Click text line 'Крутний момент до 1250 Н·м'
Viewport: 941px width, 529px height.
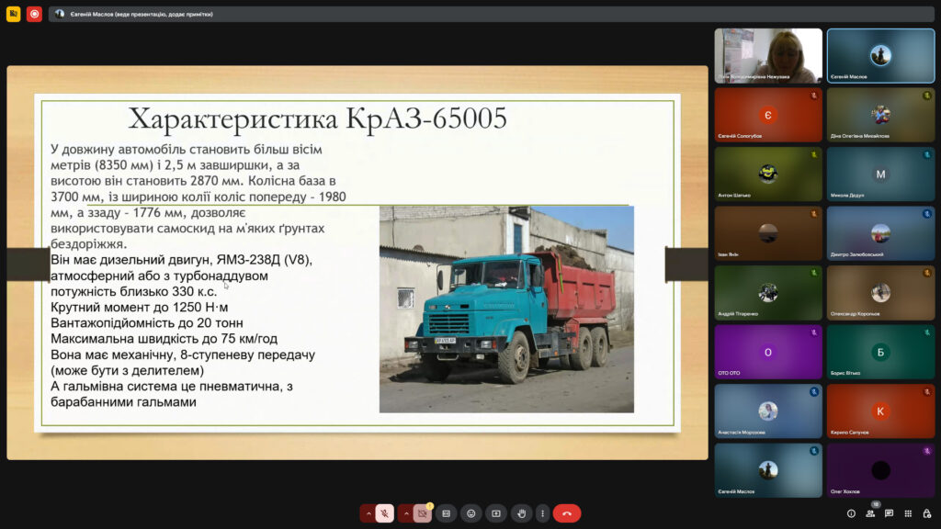tap(140, 307)
